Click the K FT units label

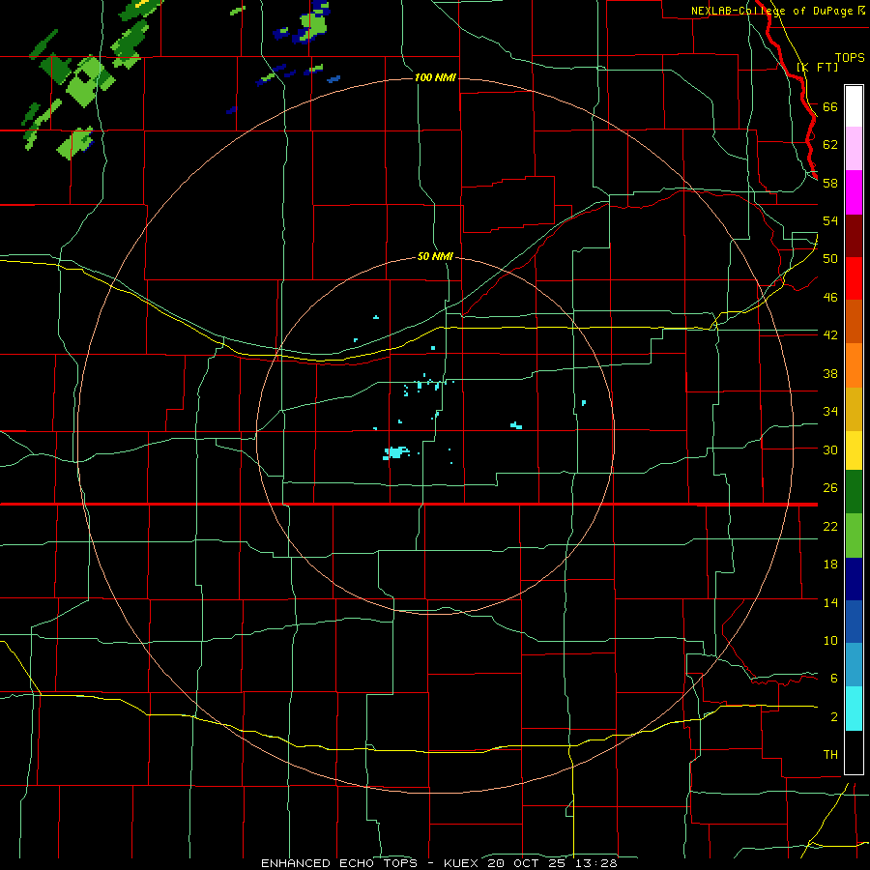[x=817, y=67]
